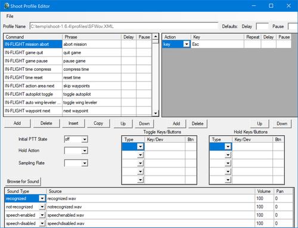Click Key/Dev header in Hold Keys/Buttons
Image resolution: width=298 pixels, height=228 pixels.
tap(252, 139)
